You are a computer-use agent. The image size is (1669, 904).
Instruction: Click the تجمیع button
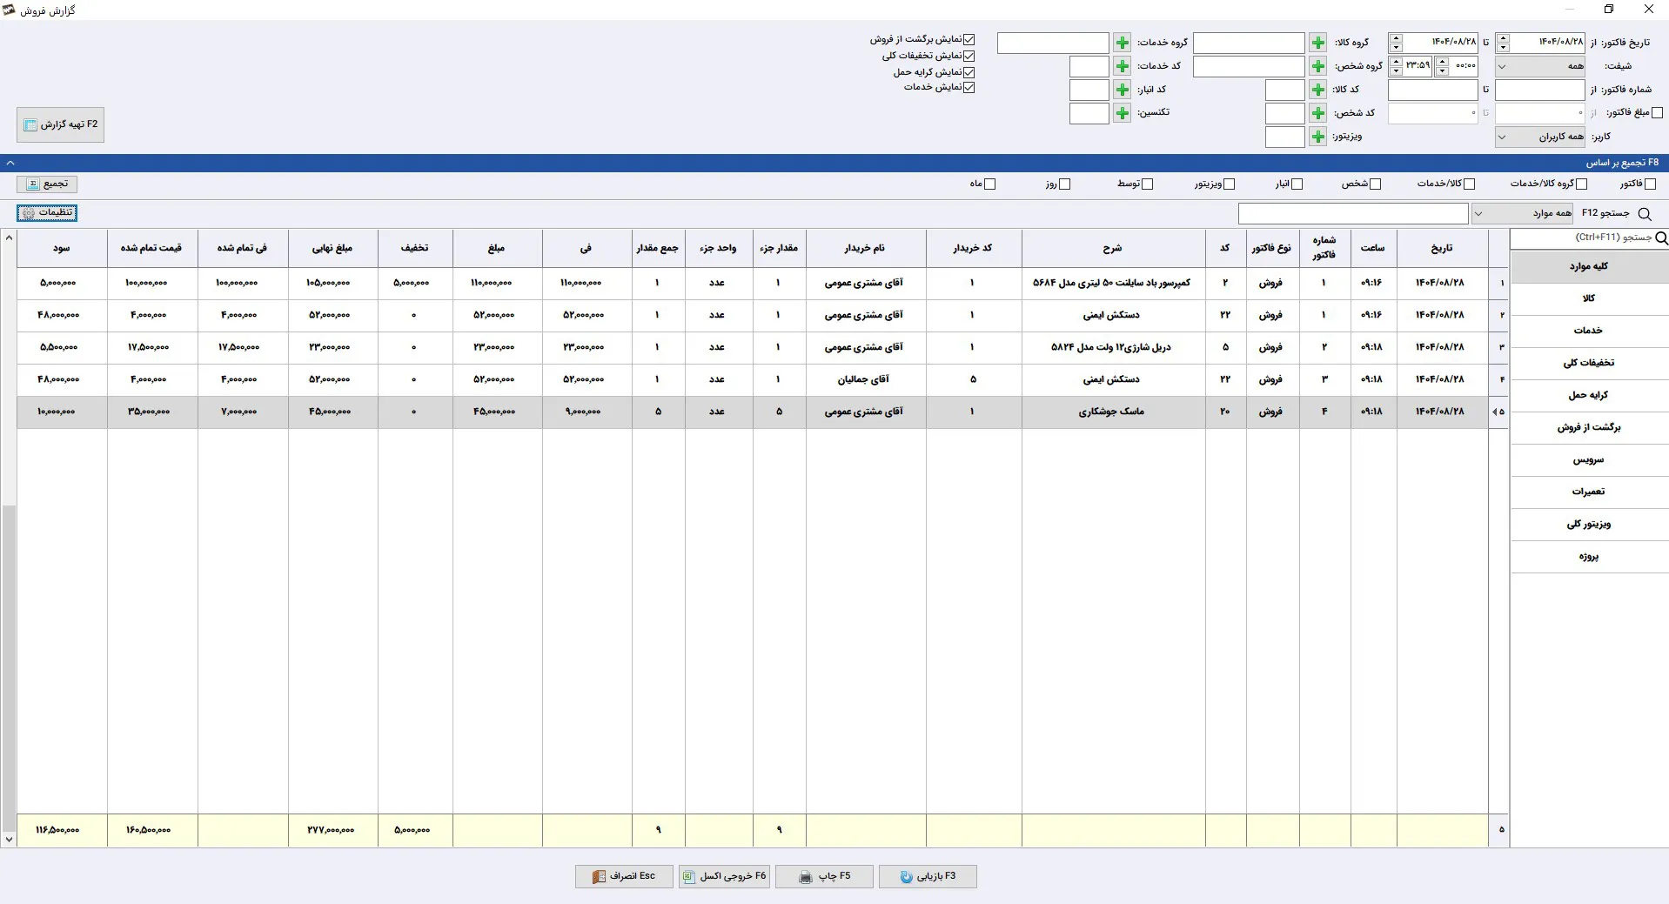tap(47, 184)
